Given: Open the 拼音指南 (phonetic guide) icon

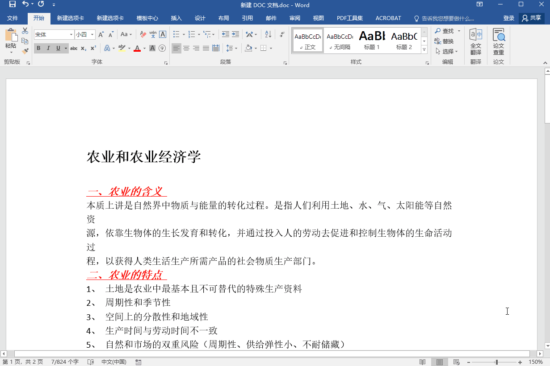Looking at the screenshot, I should 153,34.
